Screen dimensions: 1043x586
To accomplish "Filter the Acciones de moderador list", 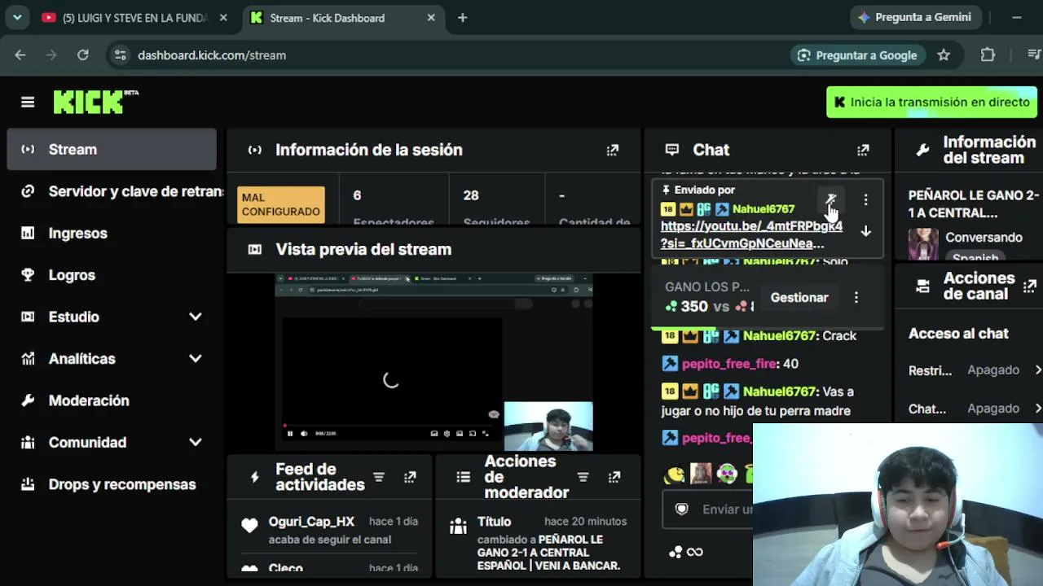I will (x=583, y=477).
